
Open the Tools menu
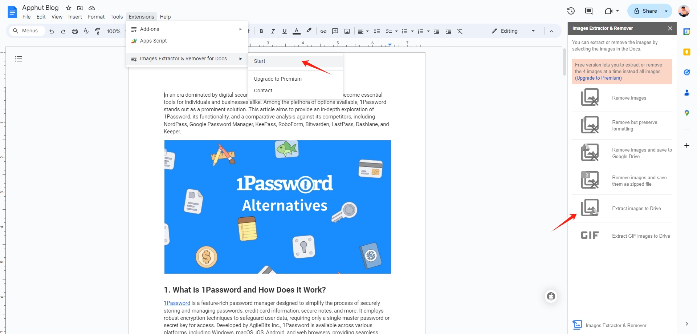(x=117, y=17)
